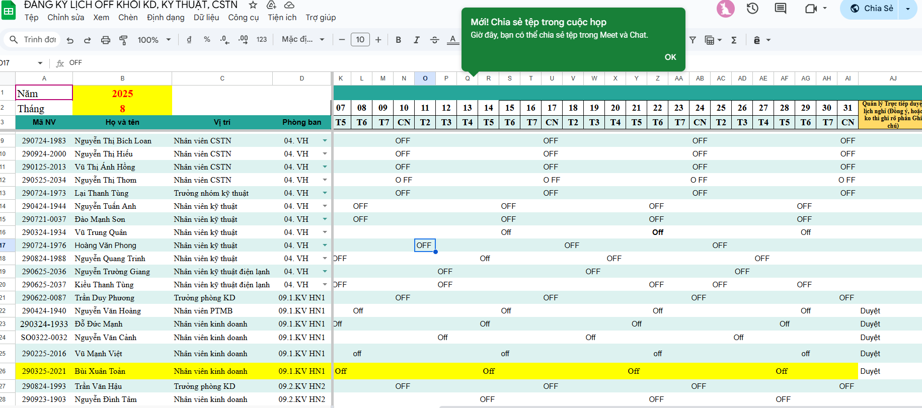
Task: Open the Định dạng menu
Action: (166, 18)
